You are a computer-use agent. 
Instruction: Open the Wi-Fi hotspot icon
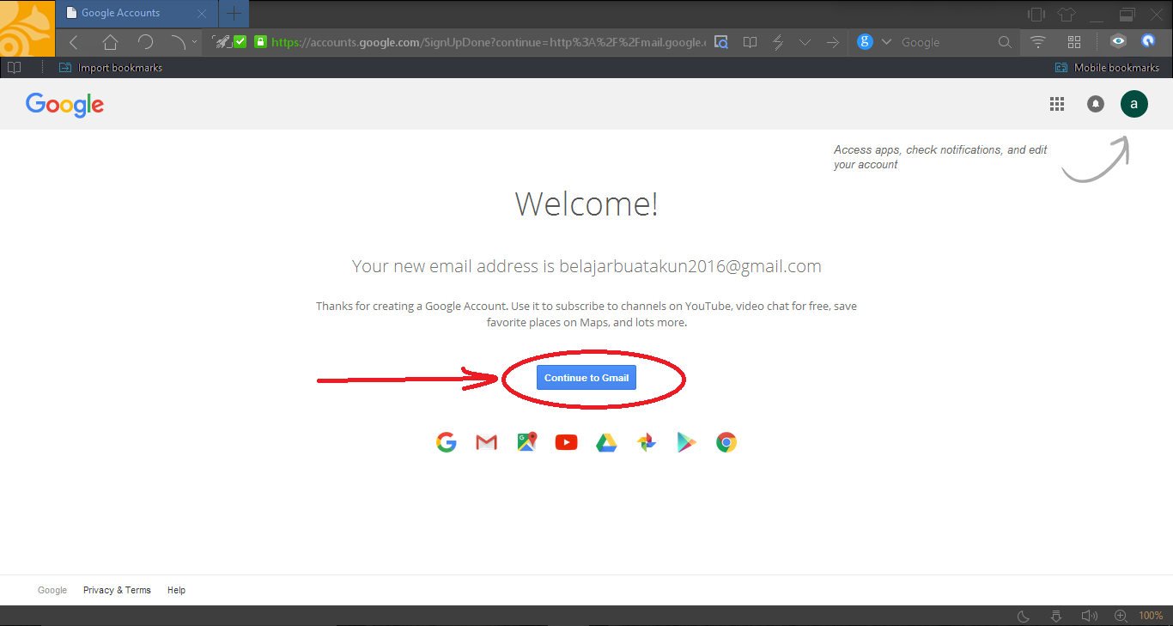click(x=1038, y=42)
